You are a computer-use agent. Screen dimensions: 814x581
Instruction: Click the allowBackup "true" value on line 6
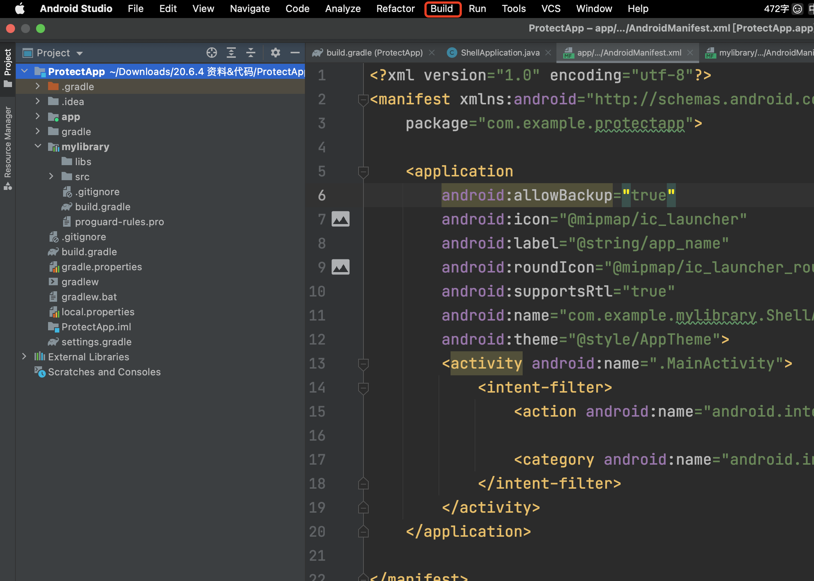coord(648,195)
